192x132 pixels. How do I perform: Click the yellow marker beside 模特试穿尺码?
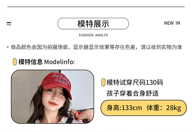pyautogui.click(x=103, y=82)
